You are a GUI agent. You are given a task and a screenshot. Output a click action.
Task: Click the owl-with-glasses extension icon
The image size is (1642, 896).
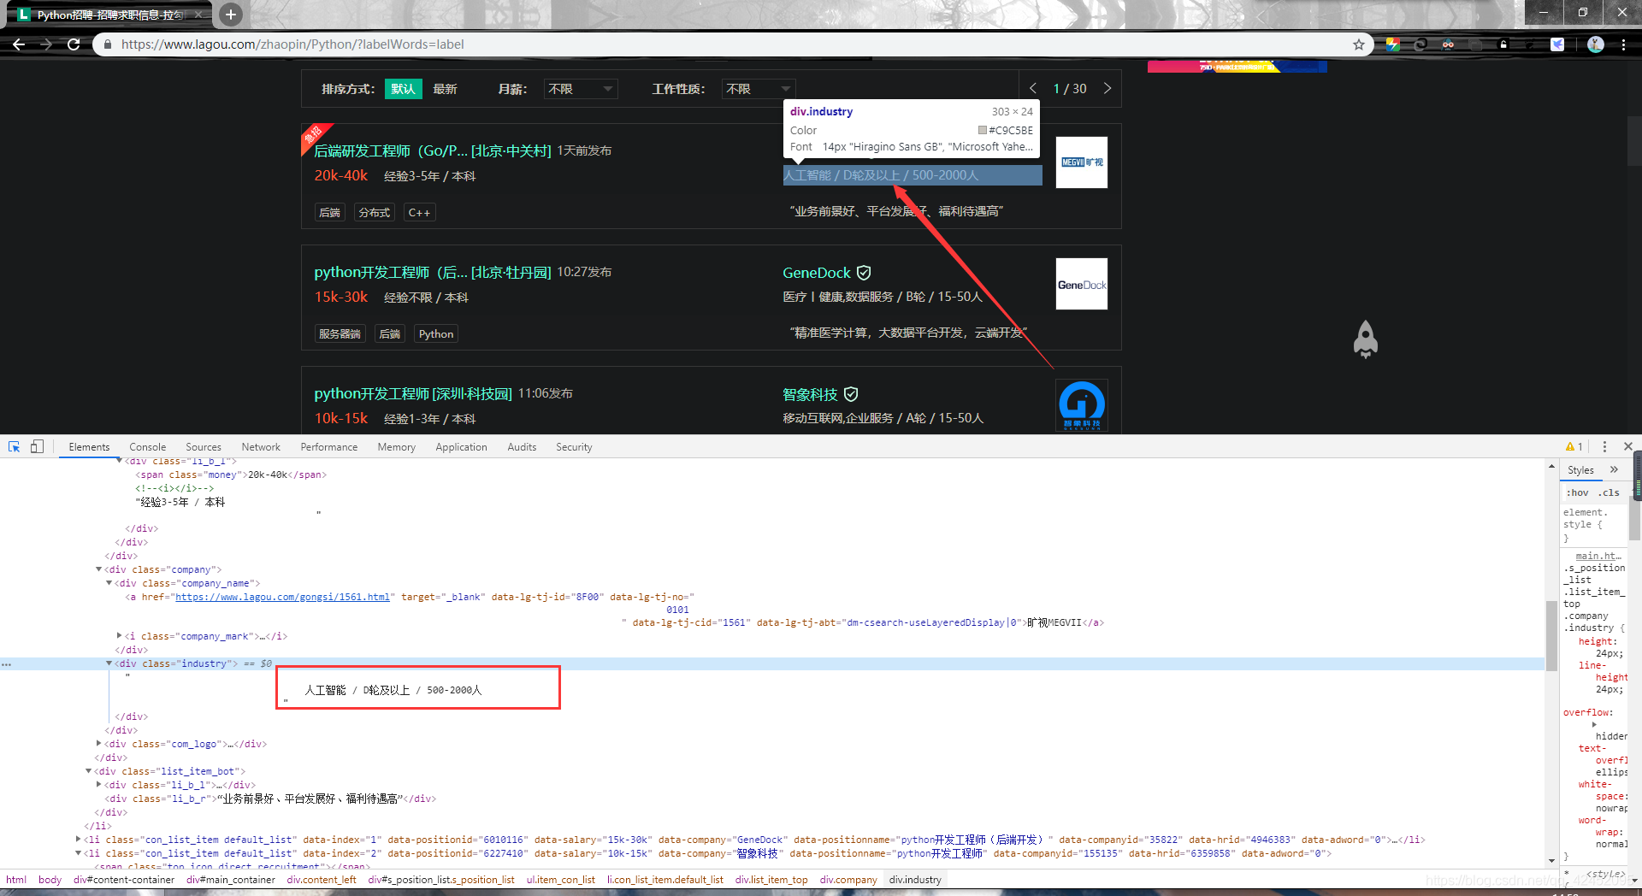click(1448, 44)
